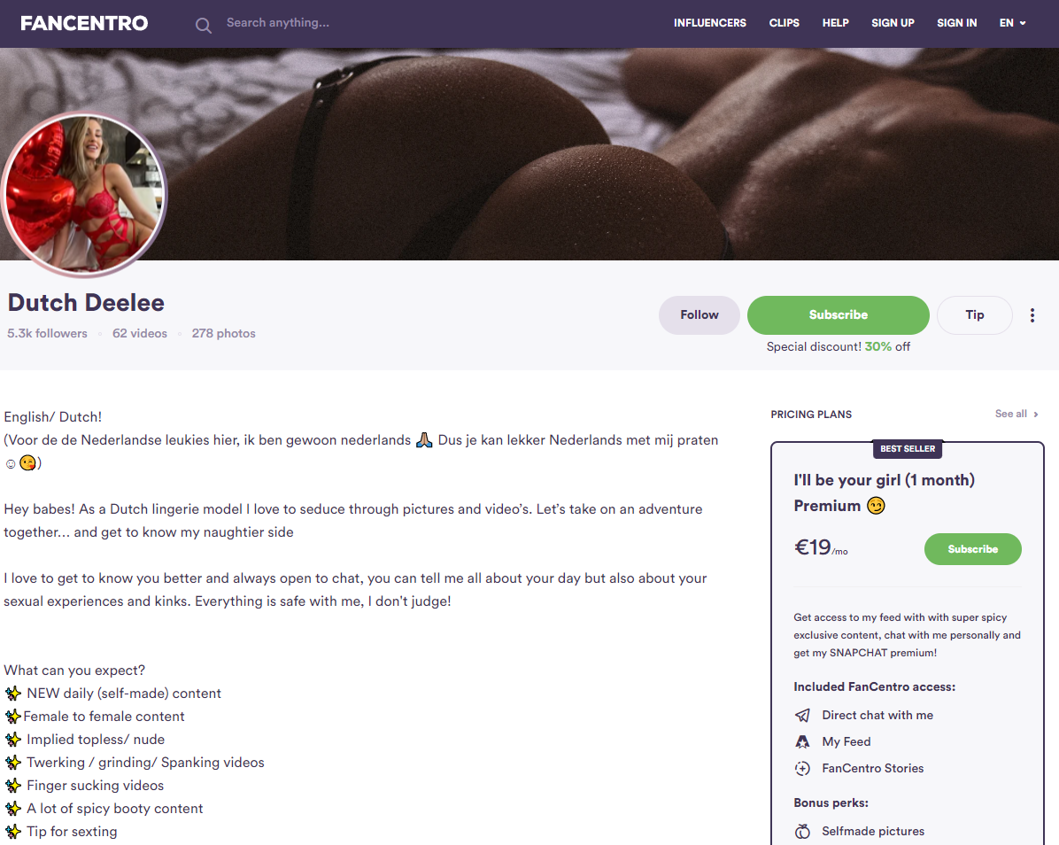This screenshot has height=845, width=1059.
Task: Click the Selfmade pictures perk icon
Action: click(802, 832)
